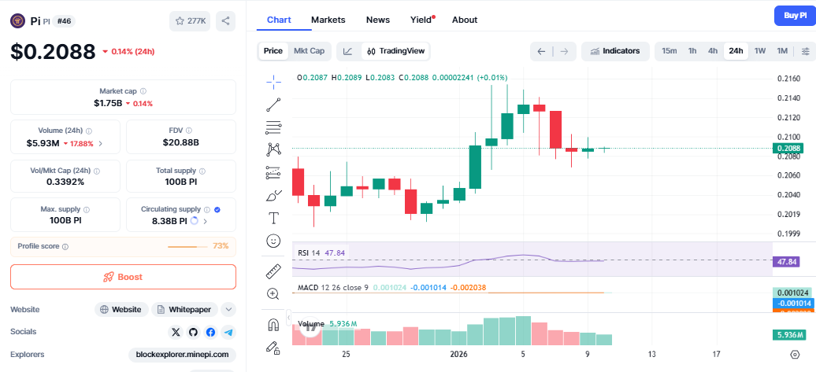
Task: Switch to the Yield tab
Action: (x=421, y=20)
